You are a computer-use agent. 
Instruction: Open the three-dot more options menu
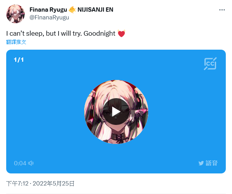tap(222, 10)
